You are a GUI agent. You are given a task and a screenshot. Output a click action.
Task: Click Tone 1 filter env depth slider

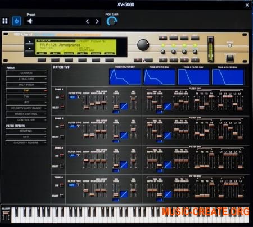[x=150, y=97]
